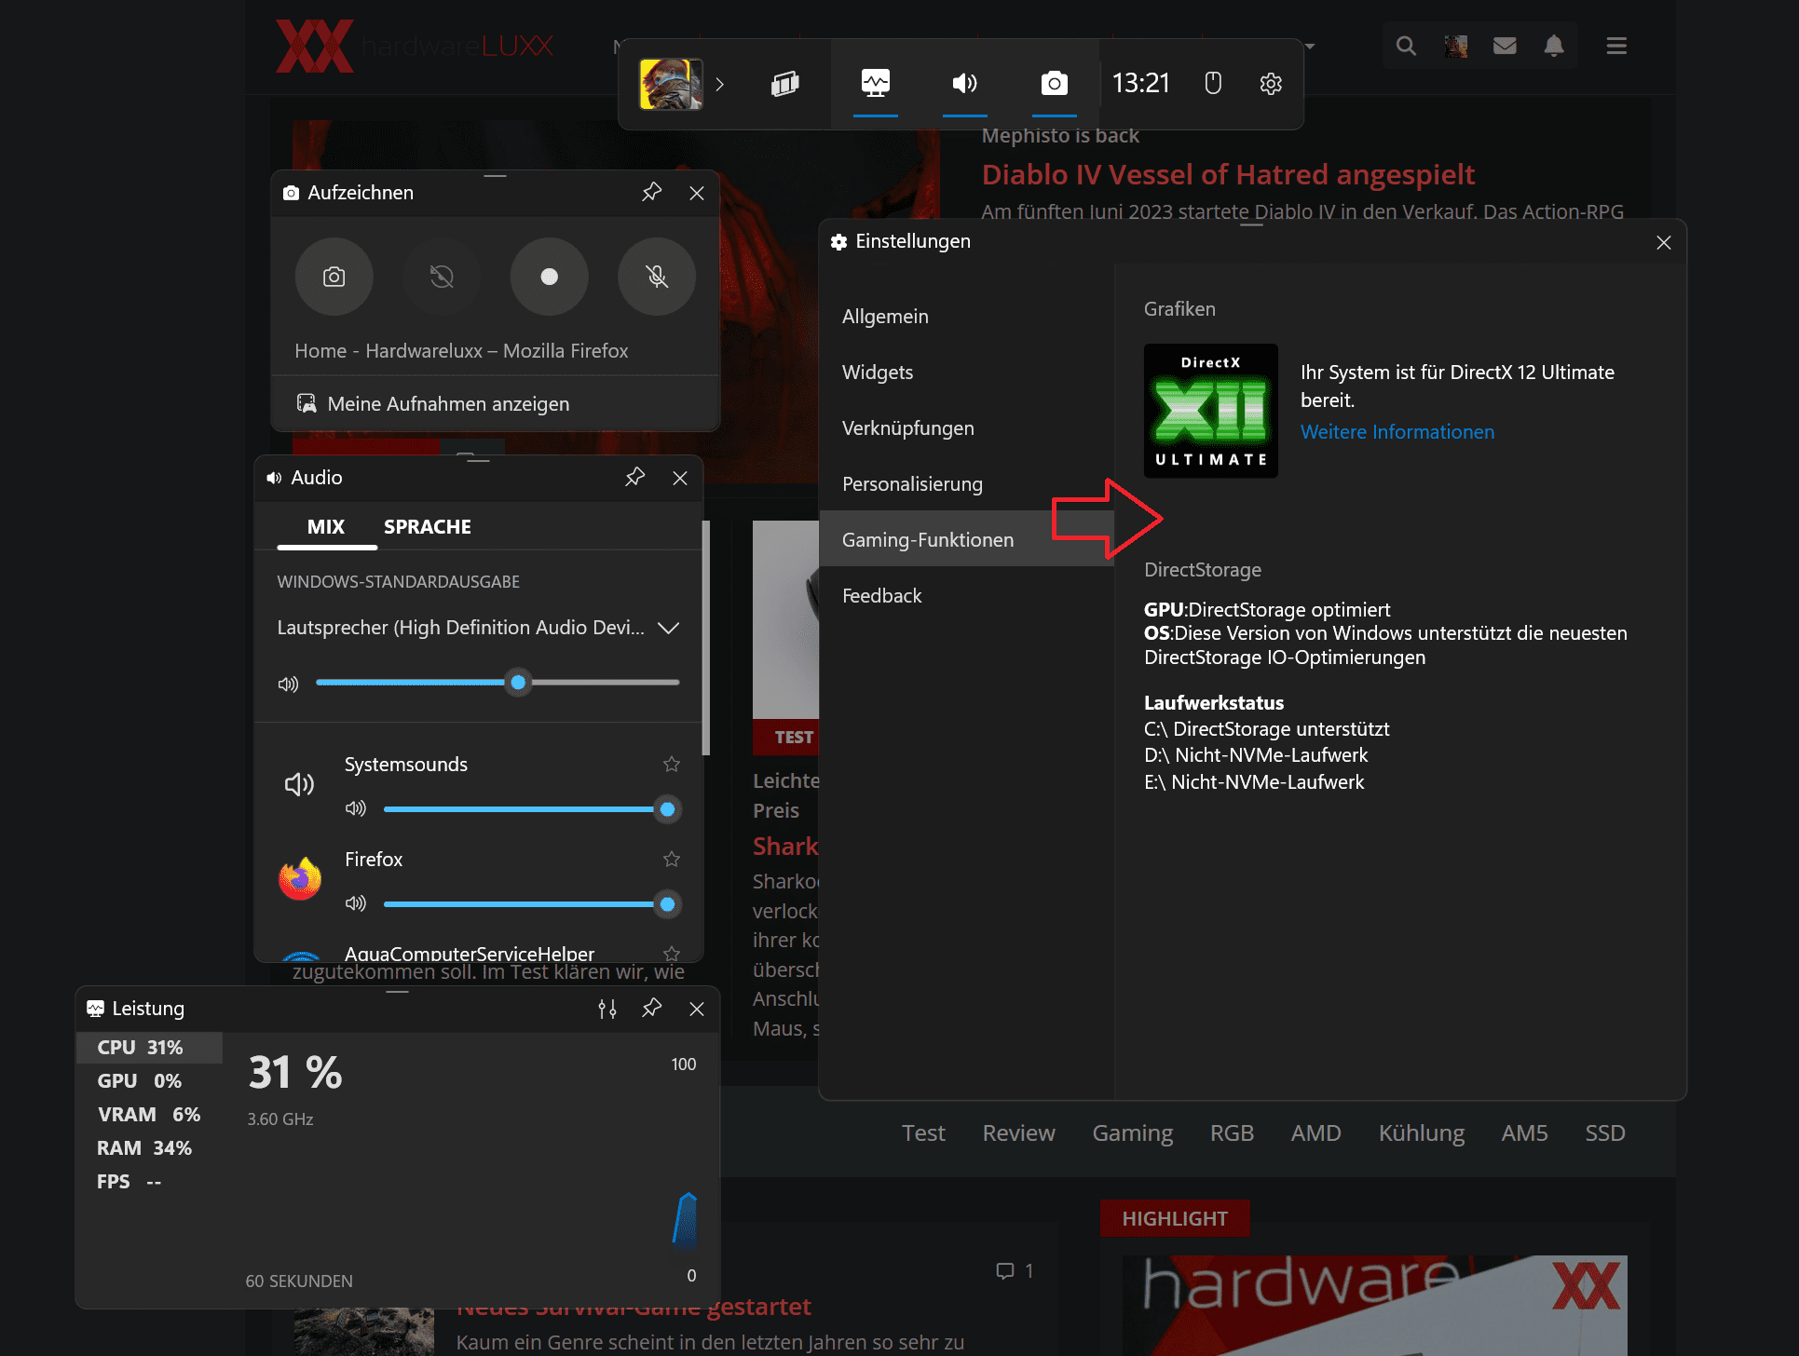Expand the chevron next to game thumbnail
The width and height of the screenshot is (1799, 1356).
(x=719, y=84)
